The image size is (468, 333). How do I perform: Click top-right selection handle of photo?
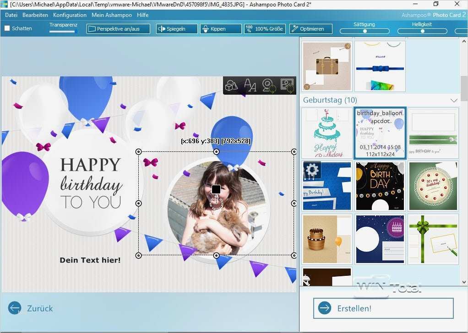(x=294, y=151)
